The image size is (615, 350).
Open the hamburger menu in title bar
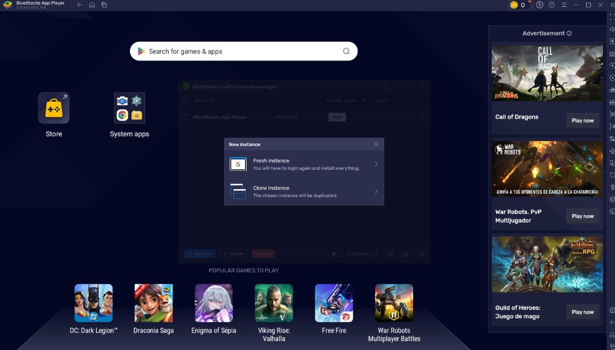[564, 5]
